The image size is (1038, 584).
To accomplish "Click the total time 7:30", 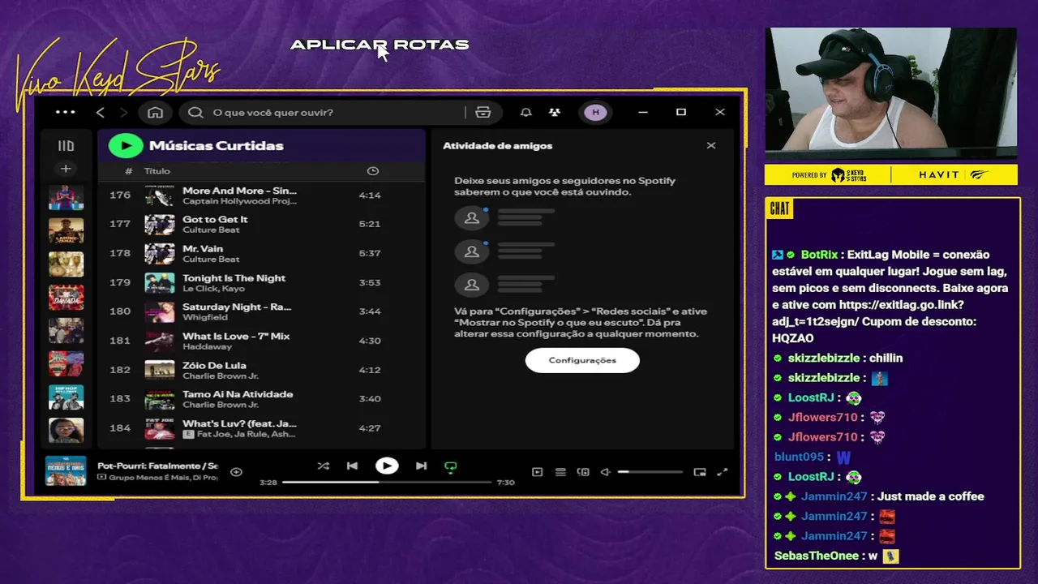I will click(505, 483).
